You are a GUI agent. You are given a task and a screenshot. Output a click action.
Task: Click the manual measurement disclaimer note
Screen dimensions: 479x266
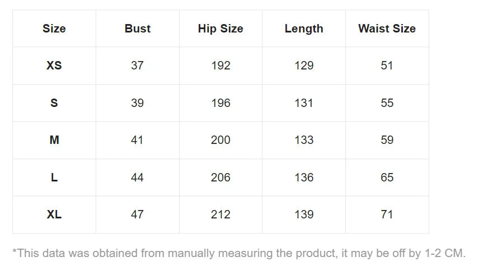click(239, 253)
